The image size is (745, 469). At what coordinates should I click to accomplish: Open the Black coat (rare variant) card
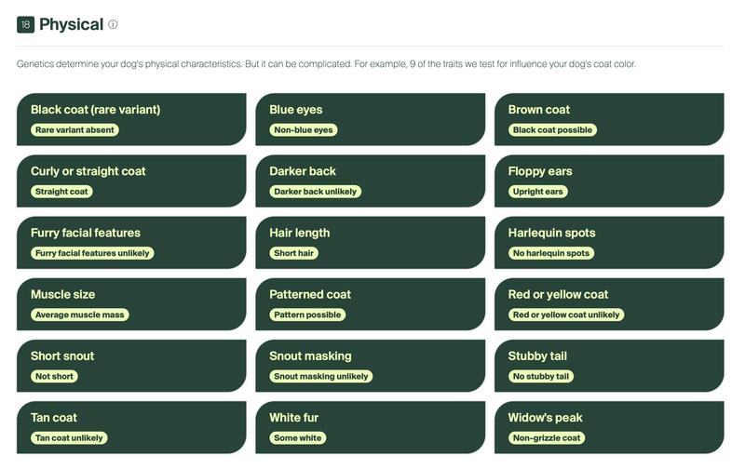131,119
